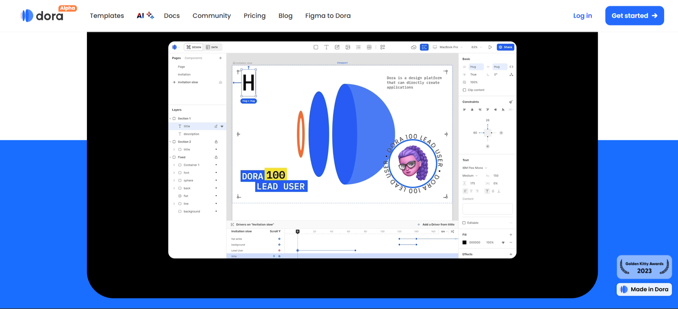Toggle the lock on Fixed layer
Image resolution: width=678 pixels, height=309 pixels.
(216, 157)
